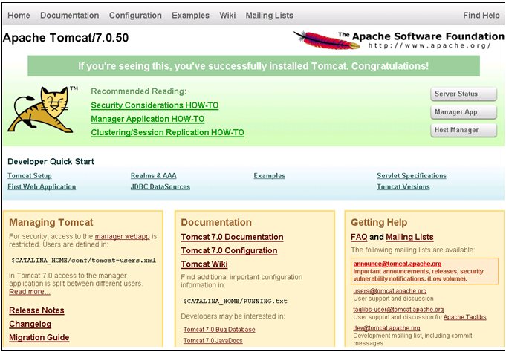The height and width of the screenshot is (352, 506).
Task: Open Tomcat 7.0 Bug Database link
Action: point(219,330)
